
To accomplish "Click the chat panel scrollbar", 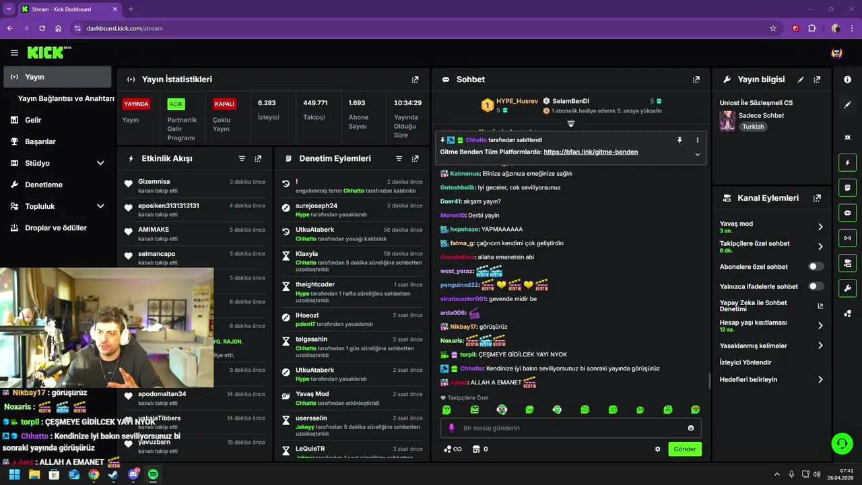I will [x=708, y=379].
